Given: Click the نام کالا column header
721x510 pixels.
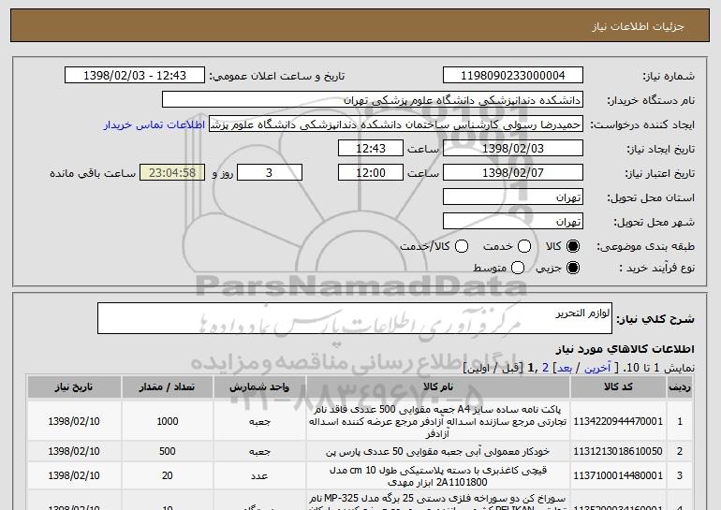Looking at the screenshot, I should pos(438,386).
